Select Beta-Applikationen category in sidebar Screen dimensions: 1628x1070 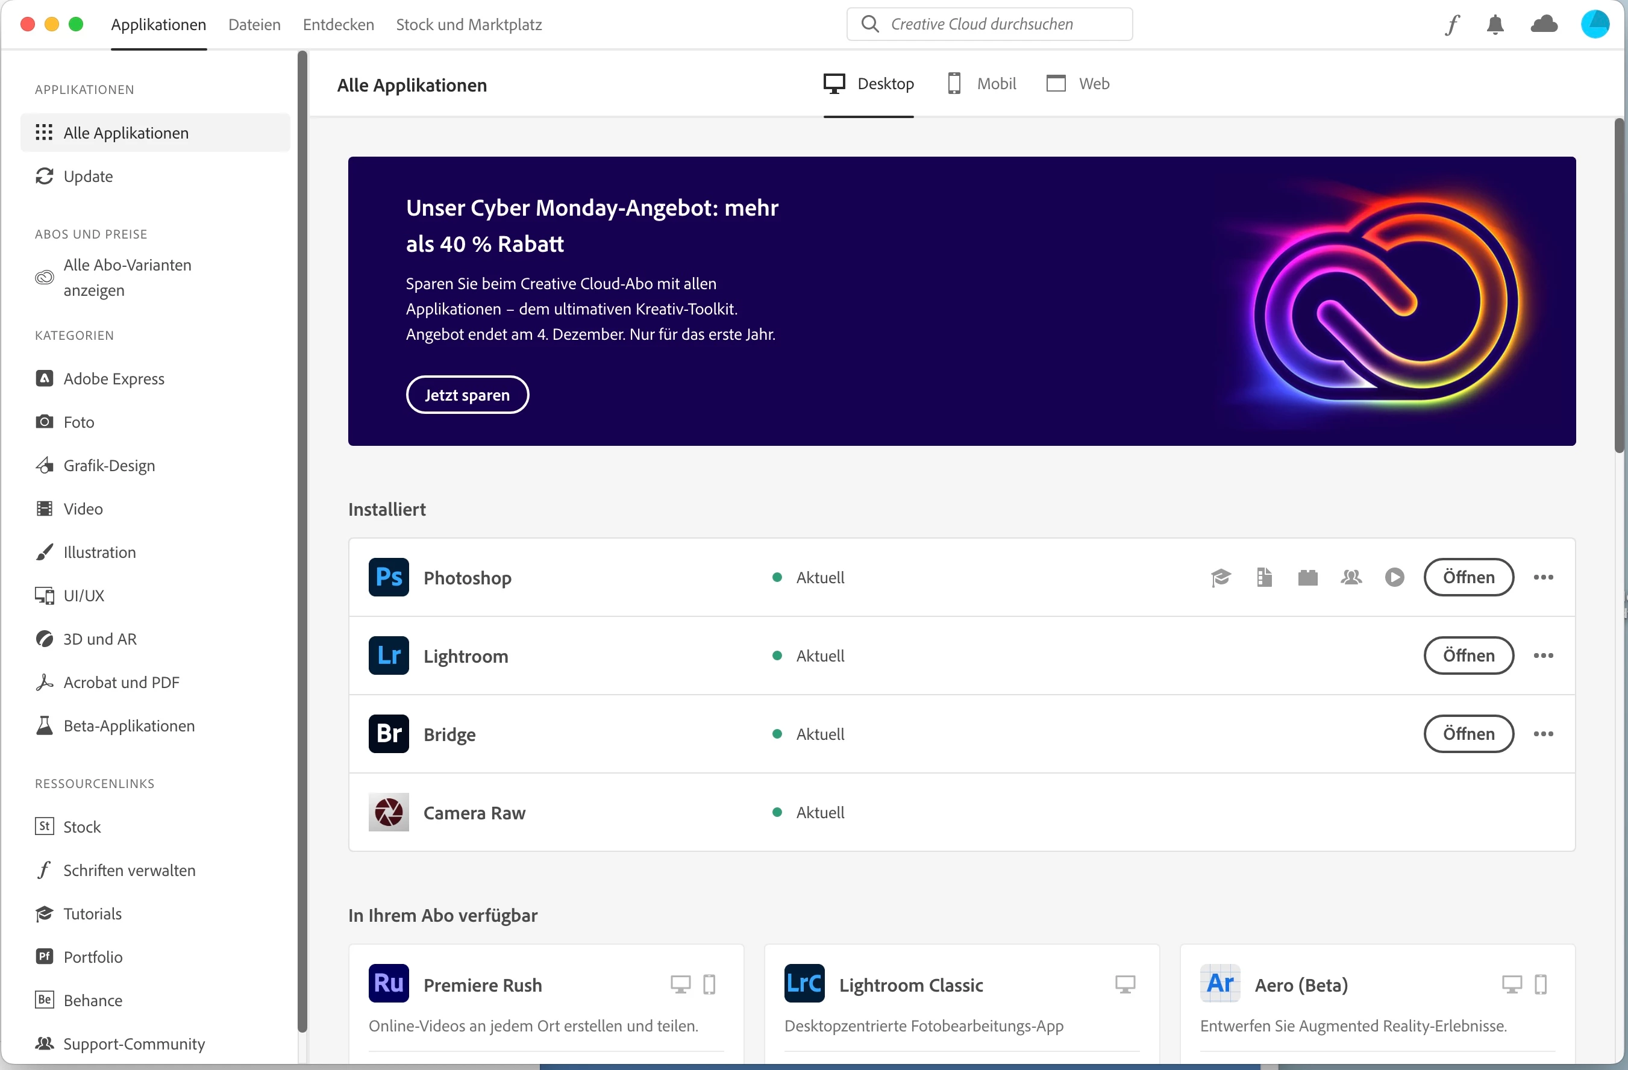[128, 726]
